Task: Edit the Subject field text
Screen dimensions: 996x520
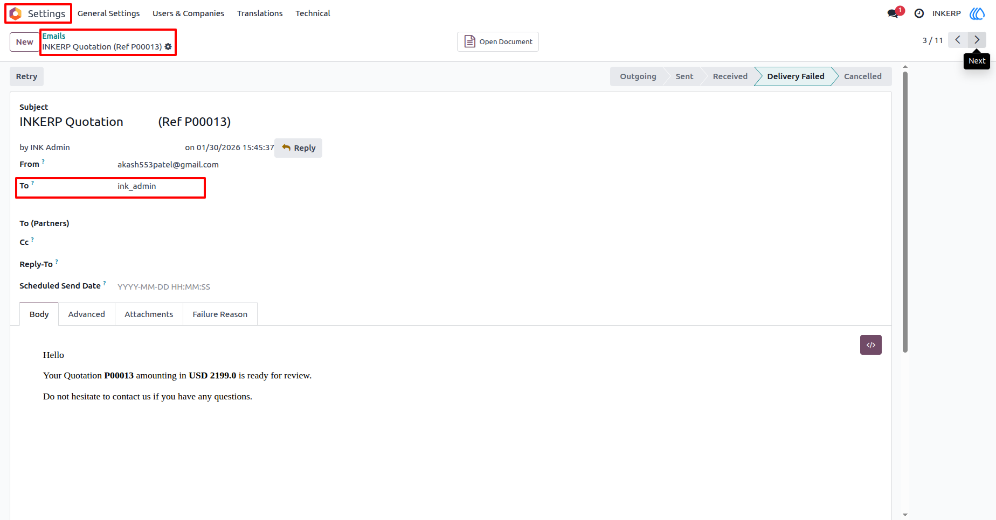Action: click(x=125, y=122)
